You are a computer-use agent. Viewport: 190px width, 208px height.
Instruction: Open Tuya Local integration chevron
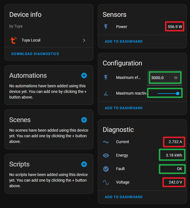point(84,40)
